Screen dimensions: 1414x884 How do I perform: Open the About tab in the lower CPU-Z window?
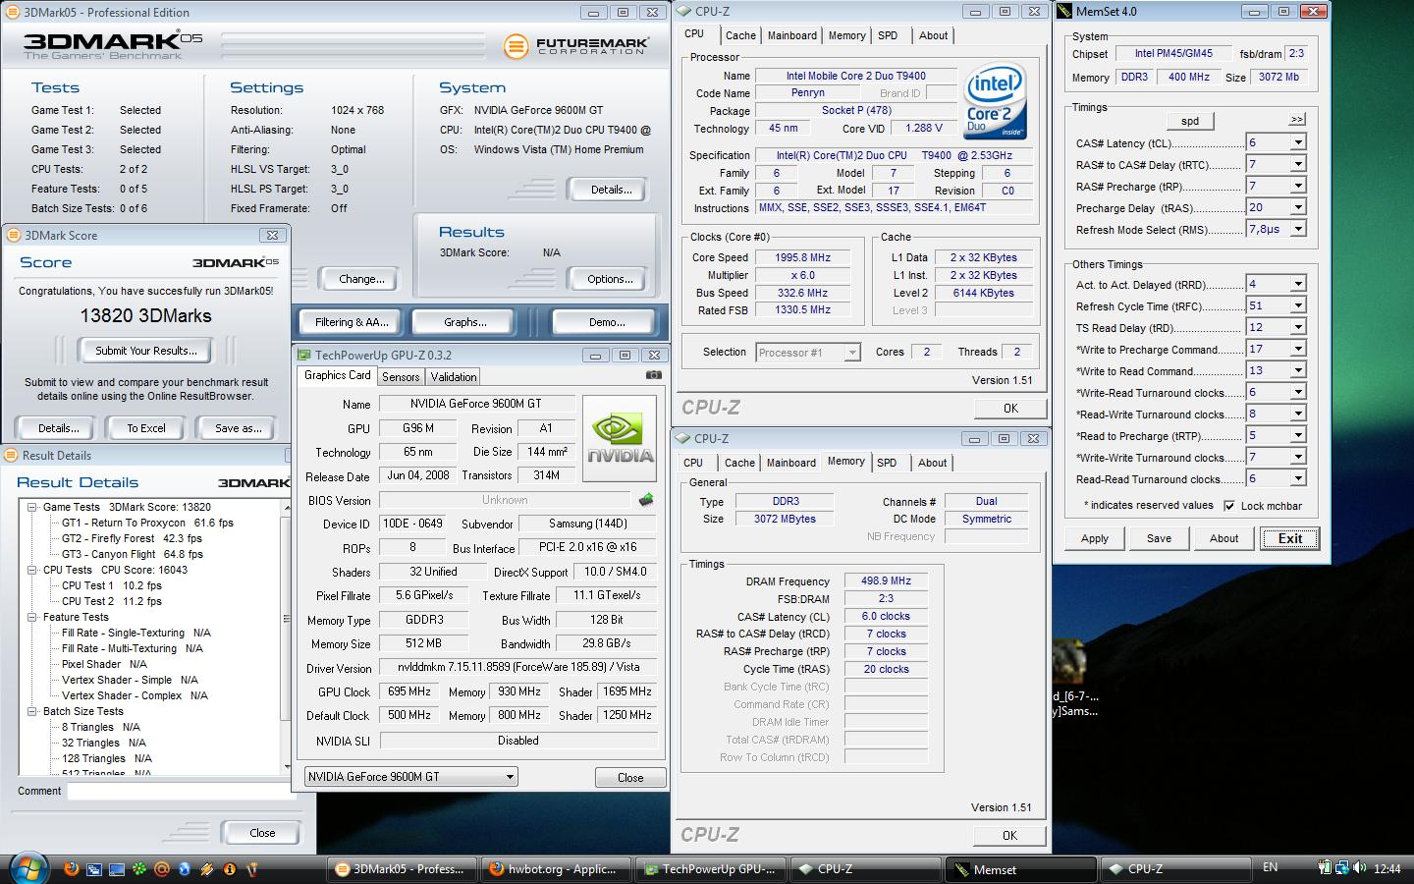(932, 463)
